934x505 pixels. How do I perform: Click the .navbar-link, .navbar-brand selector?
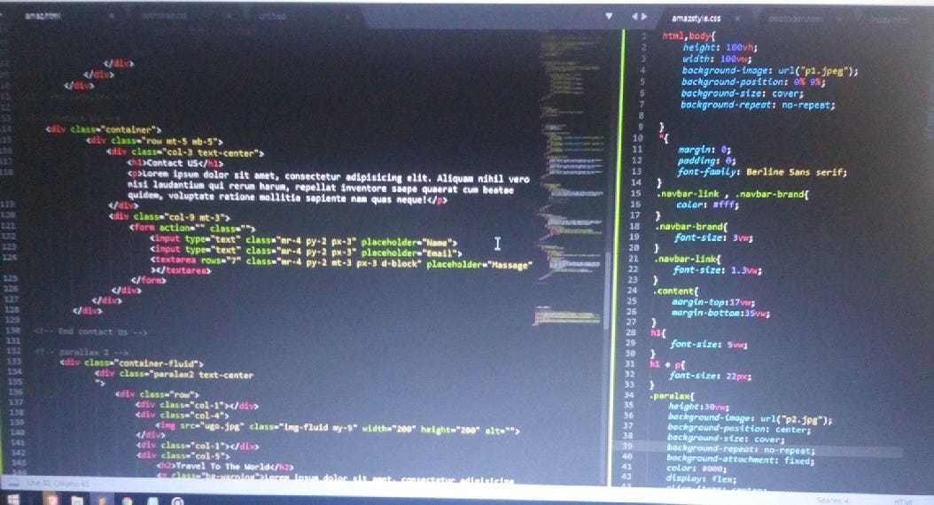click(732, 194)
